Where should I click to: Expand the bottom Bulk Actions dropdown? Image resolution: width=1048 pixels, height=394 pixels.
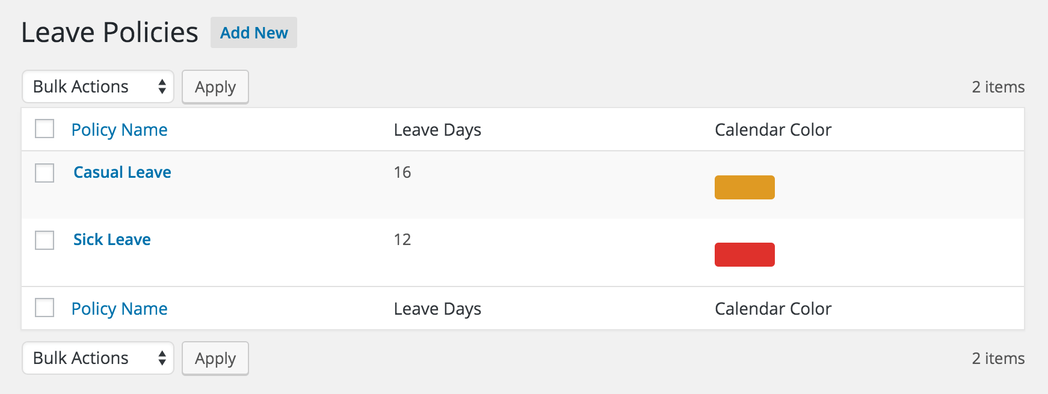point(98,358)
